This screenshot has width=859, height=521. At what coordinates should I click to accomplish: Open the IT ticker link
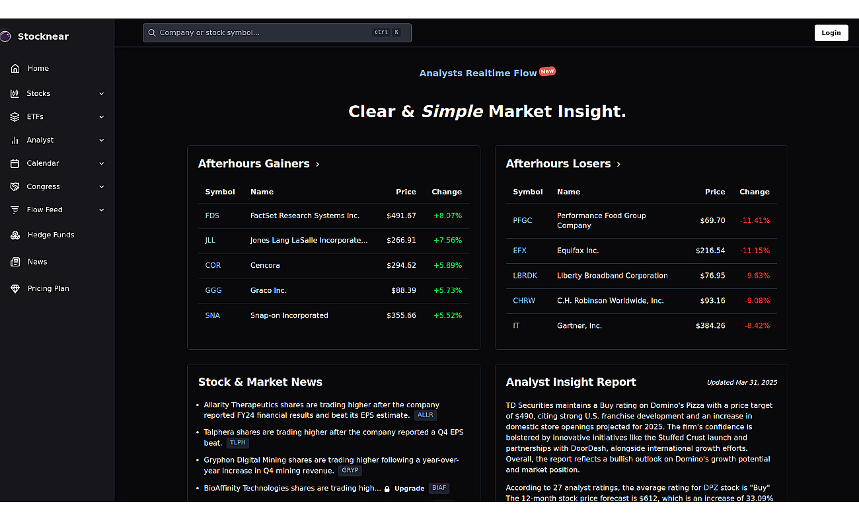tap(516, 326)
